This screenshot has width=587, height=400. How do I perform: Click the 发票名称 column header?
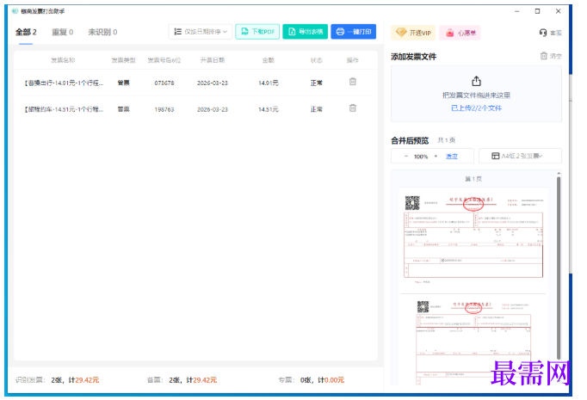(x=63, y=60)
